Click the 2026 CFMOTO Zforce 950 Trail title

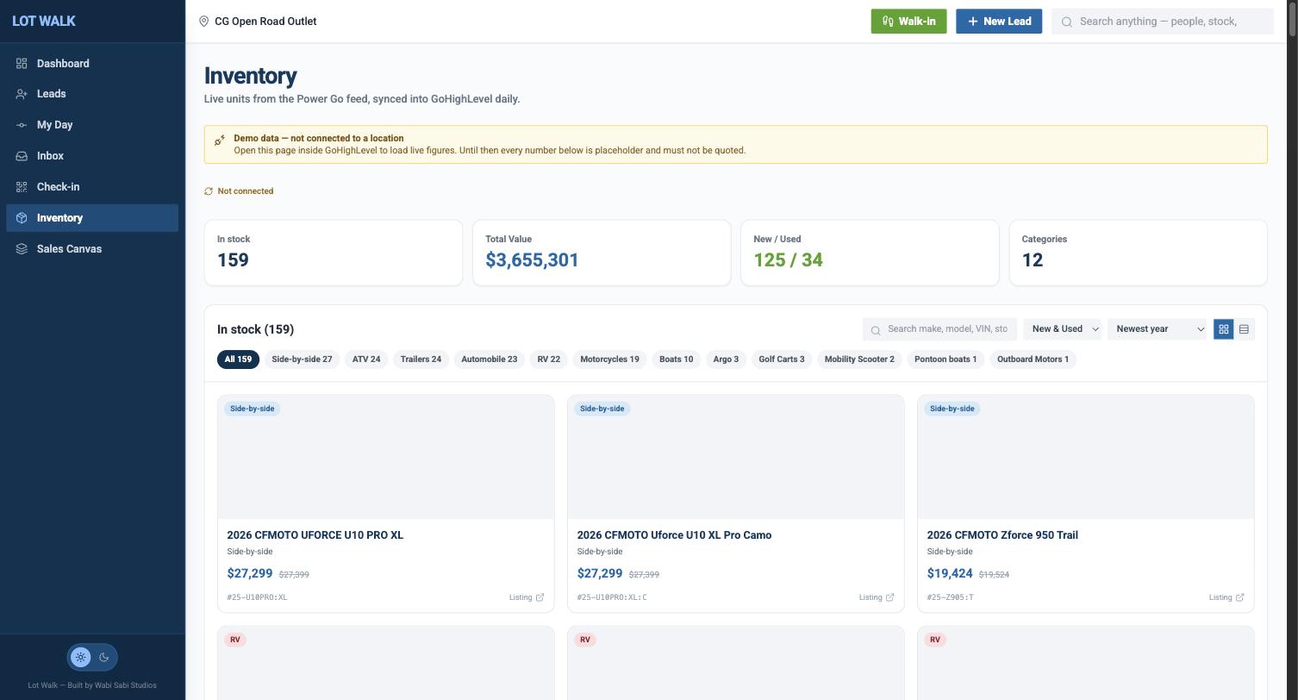click(1002, 535)
